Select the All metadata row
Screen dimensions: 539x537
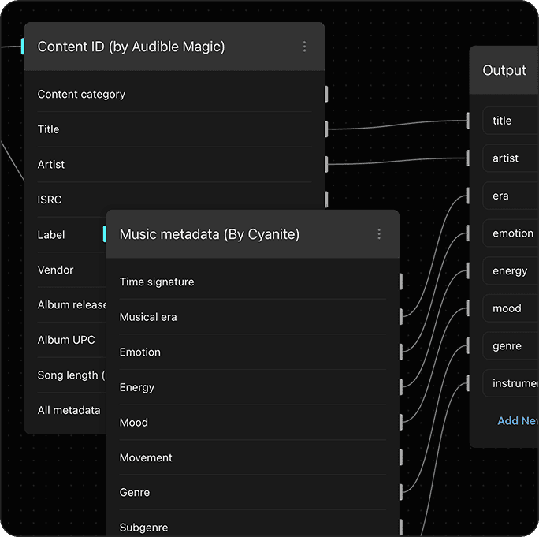69,410
